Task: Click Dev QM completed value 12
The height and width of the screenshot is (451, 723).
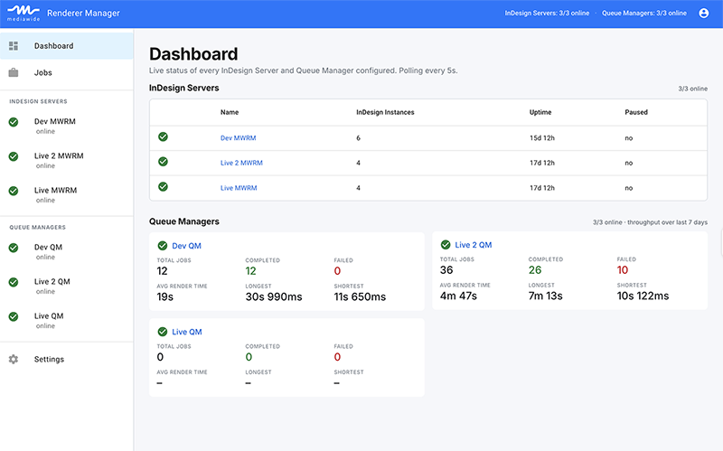Action: point(250,271)
